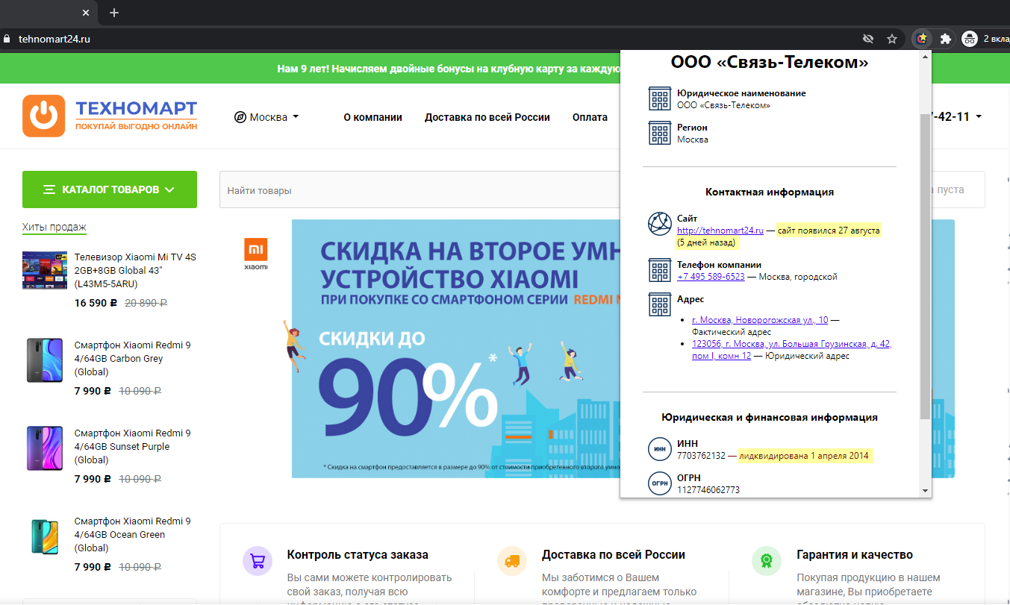This screenshot has height=605, width=1010.
Task: Click the shopping cart icon for Контроль статуса заказа
Action: (x=258, y=561)
